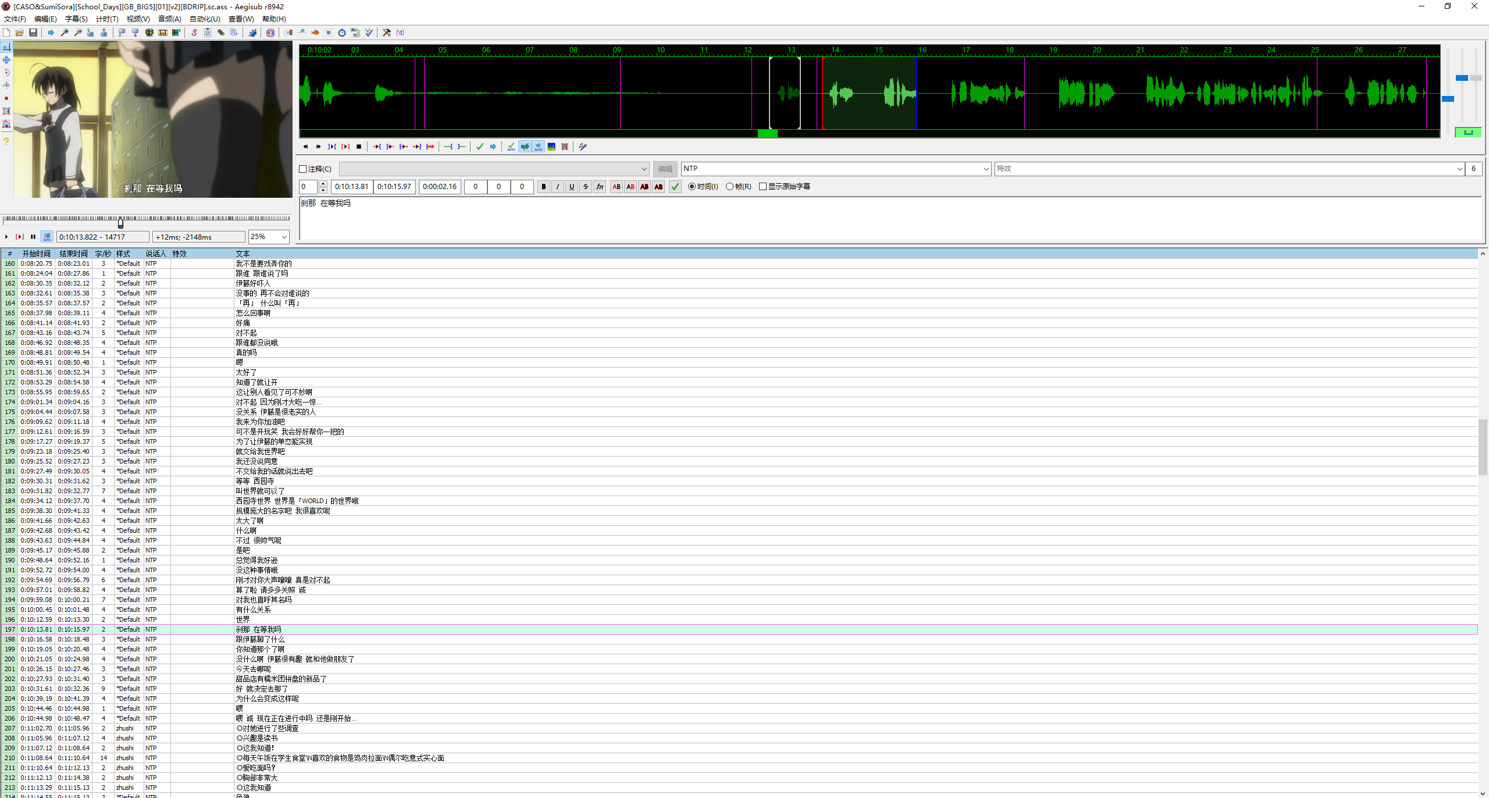
Task: Commit subtitle text with green check button
Action: tap(675, 187)
